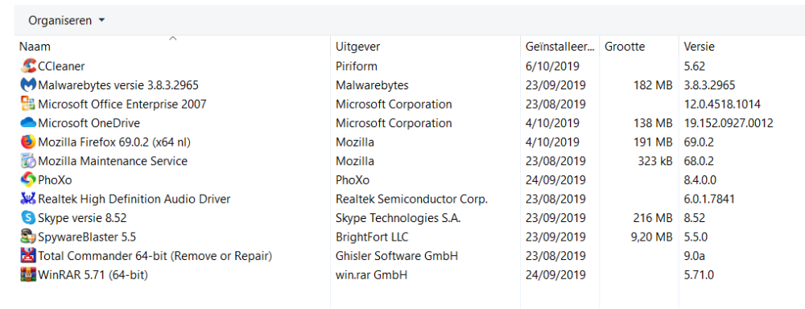The height and width of the screenshot is (309, 805).
Task: Click the Microsoft Office Enterprise 2007 icon
Action: coord(27,104)
